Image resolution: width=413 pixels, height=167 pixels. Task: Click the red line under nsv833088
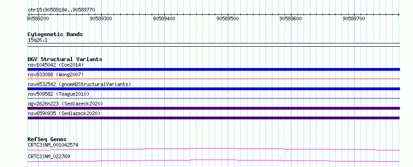[213, 79]
